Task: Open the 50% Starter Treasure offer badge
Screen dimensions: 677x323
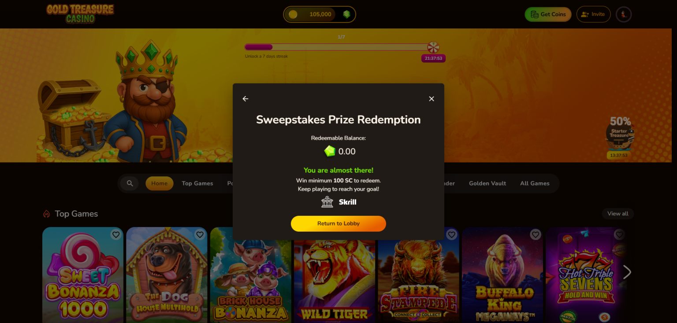Action: pyautogui.click(x=620, y=137)
